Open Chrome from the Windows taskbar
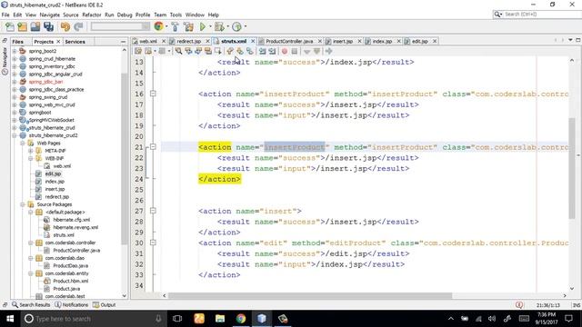Image resolution: width=582 pixels, height=327 pixels. 241,319
